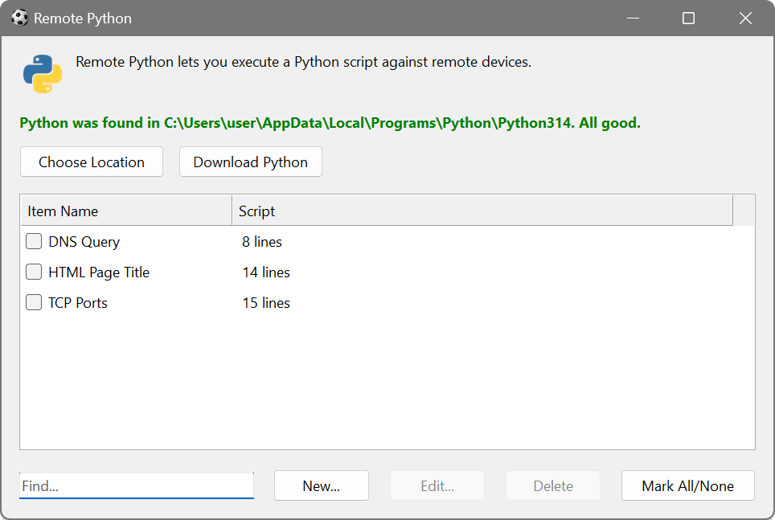Click the Download Python button
Screen dimensions: 775x520
pos(250,162)
